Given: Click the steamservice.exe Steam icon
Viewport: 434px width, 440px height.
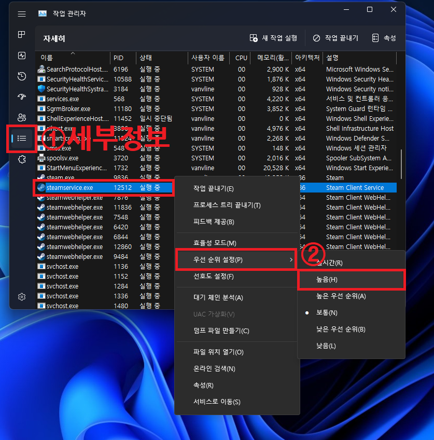Looking at the screenshot, I should coord(41,187).
